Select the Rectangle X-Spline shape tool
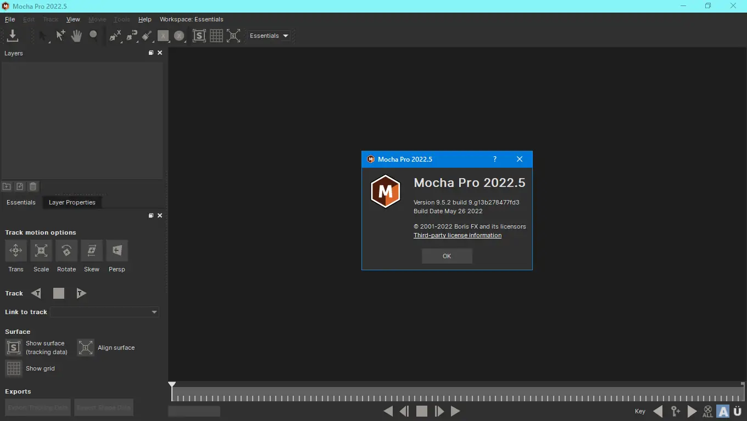Screen dimensions: 747x421 [x=163, y=36]
